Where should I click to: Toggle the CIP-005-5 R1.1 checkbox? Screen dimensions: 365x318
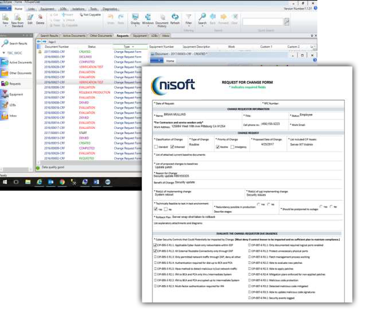(155, 245)
